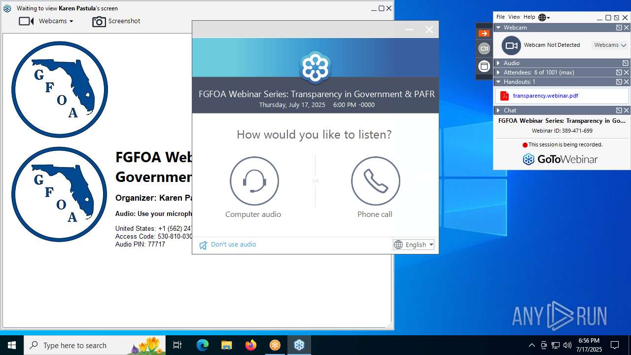Click the round webcam camera button in Webcam pane
This screenshot has width=631, height=355.
click(x=511, y=45)
